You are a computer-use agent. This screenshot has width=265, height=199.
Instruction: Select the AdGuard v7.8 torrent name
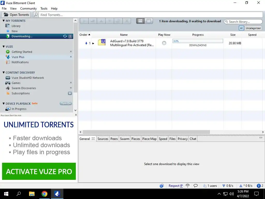[132, 43]
